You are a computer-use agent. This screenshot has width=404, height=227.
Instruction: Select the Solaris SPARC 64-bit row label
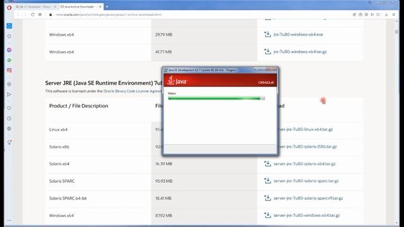(68, 199)
